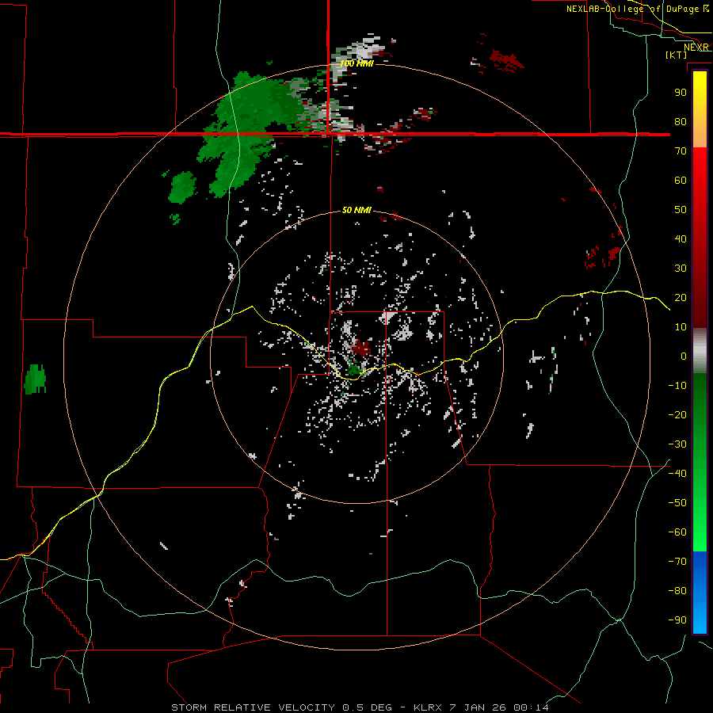Click the "-10" scale label

(x=677, y=386)
